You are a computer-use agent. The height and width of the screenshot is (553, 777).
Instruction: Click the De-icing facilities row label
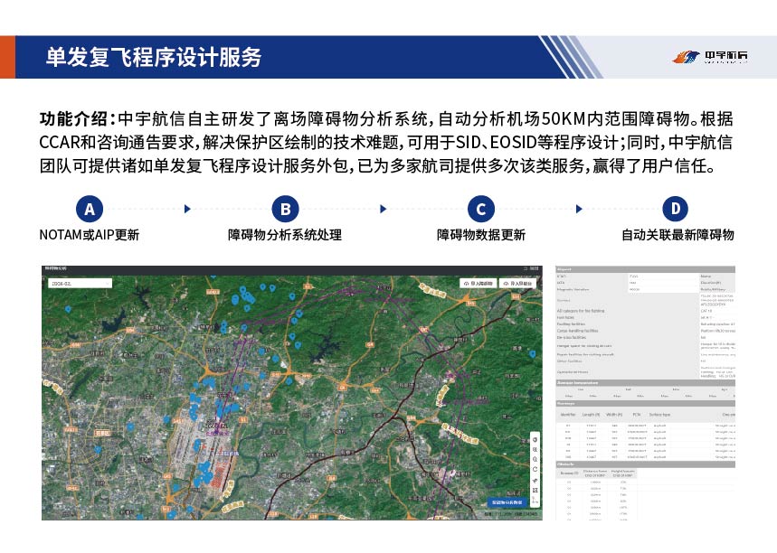(x=571, y=337)
